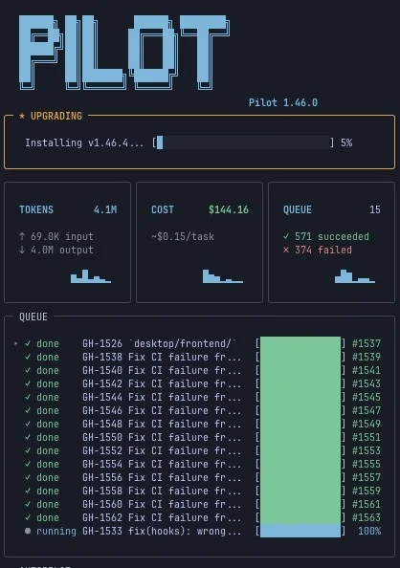
Task: Click the done checkmark on GH-1538 row
Action: (x=28, y=357)
